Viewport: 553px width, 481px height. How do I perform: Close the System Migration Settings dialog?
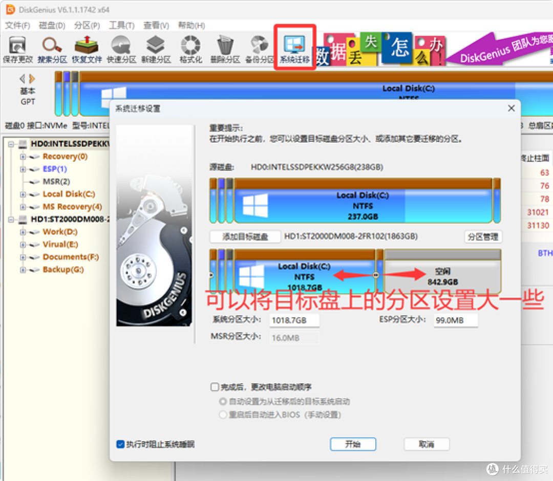coord(512,108)
